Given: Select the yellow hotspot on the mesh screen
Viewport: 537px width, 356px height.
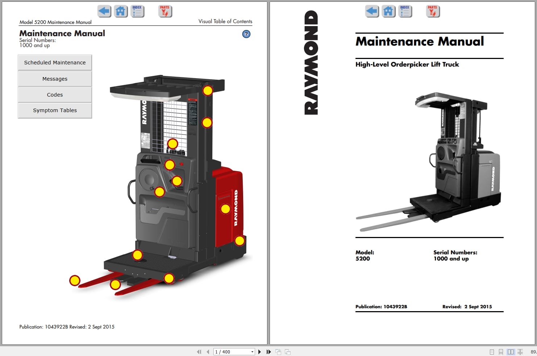Looking at the screenshot, I should click(x=172, y=144).
